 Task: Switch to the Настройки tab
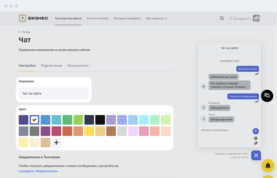click(x=27, y=65)
